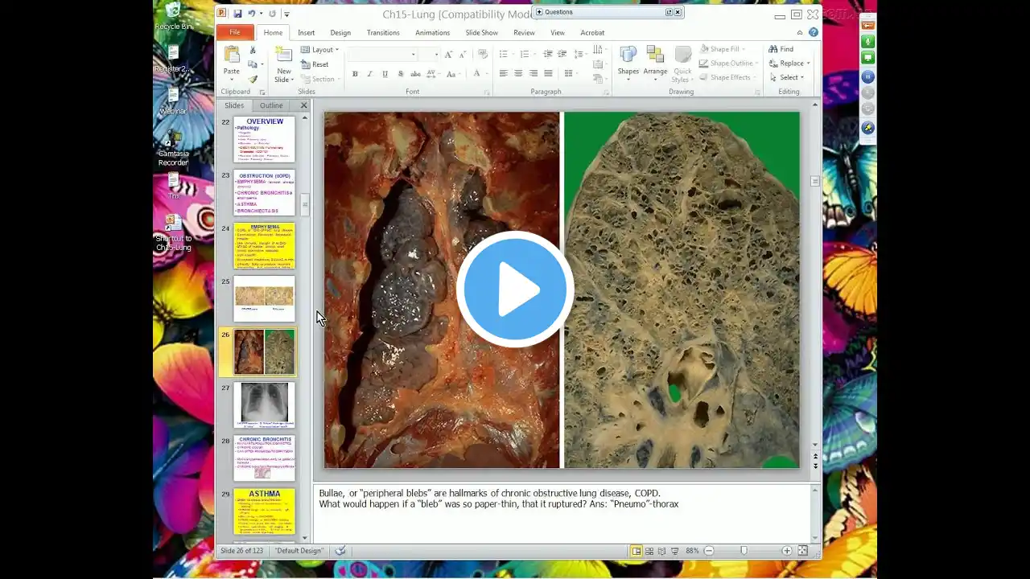1030x579 pixels.
Task: Open the Arrange options
Action: tap(655, 62)
